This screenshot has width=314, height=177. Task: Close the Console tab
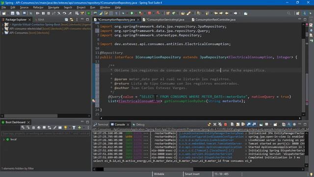coord(128,124)
